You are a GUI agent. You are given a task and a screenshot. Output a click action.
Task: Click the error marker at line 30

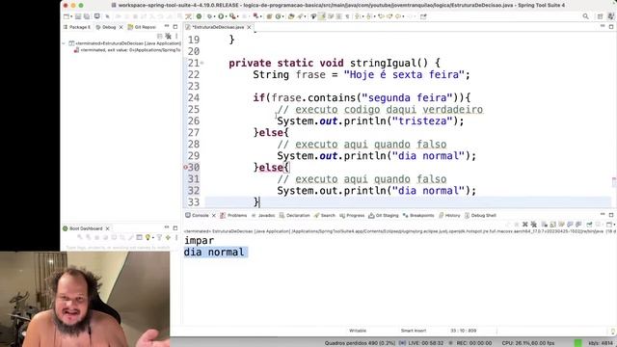pos(185,167)
